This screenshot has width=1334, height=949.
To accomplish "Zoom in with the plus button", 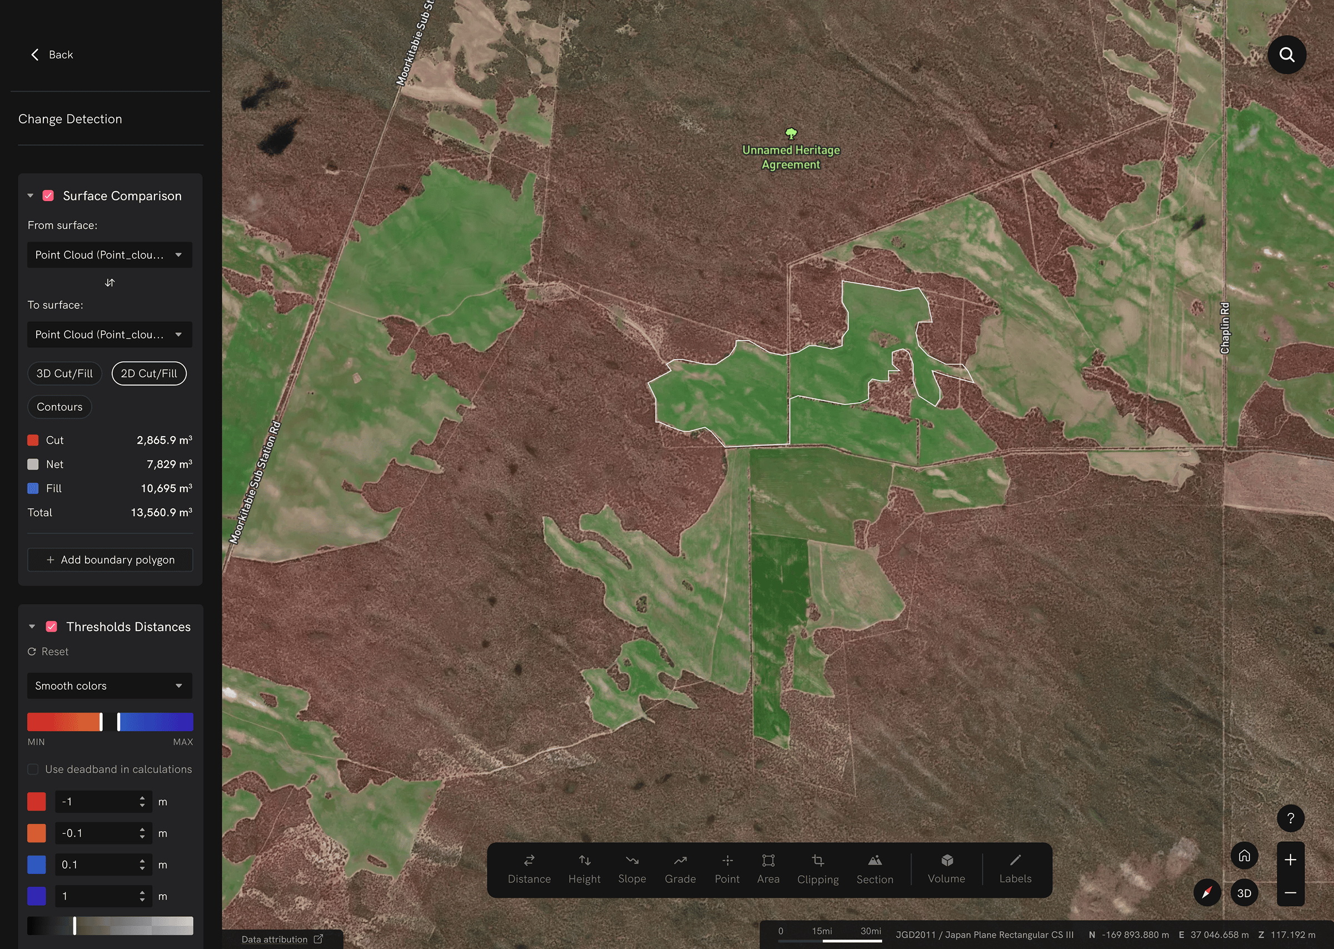I will 1290,860.
